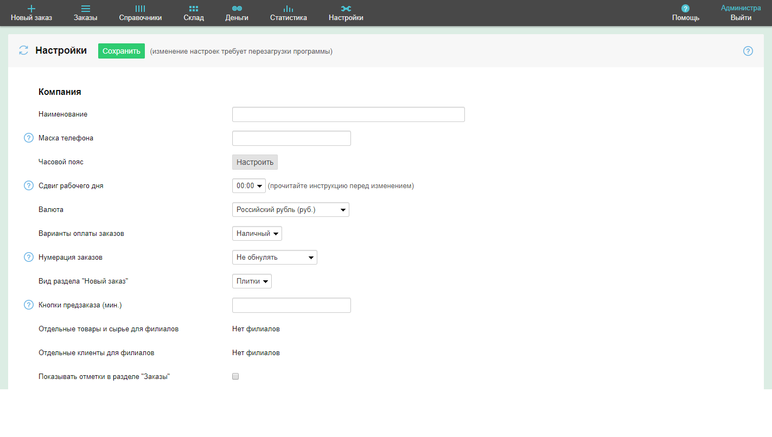Focus the Наименование input field
The height and width of the screenshot is (437, 772).
coord(348,114)
